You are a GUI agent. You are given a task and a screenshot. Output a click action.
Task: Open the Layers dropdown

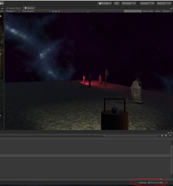click(147, 3)
